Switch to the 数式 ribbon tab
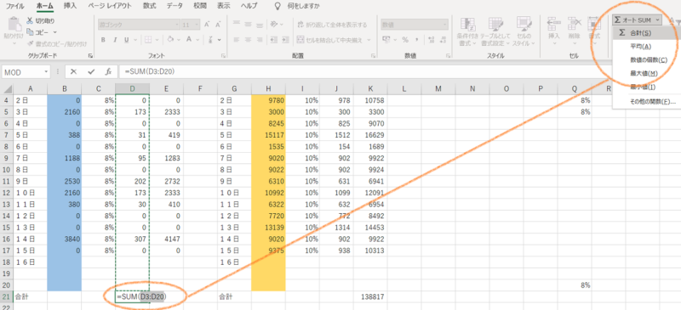Image resolution: width=681 pixels, height=310 pixels. (x=150, y=6)
